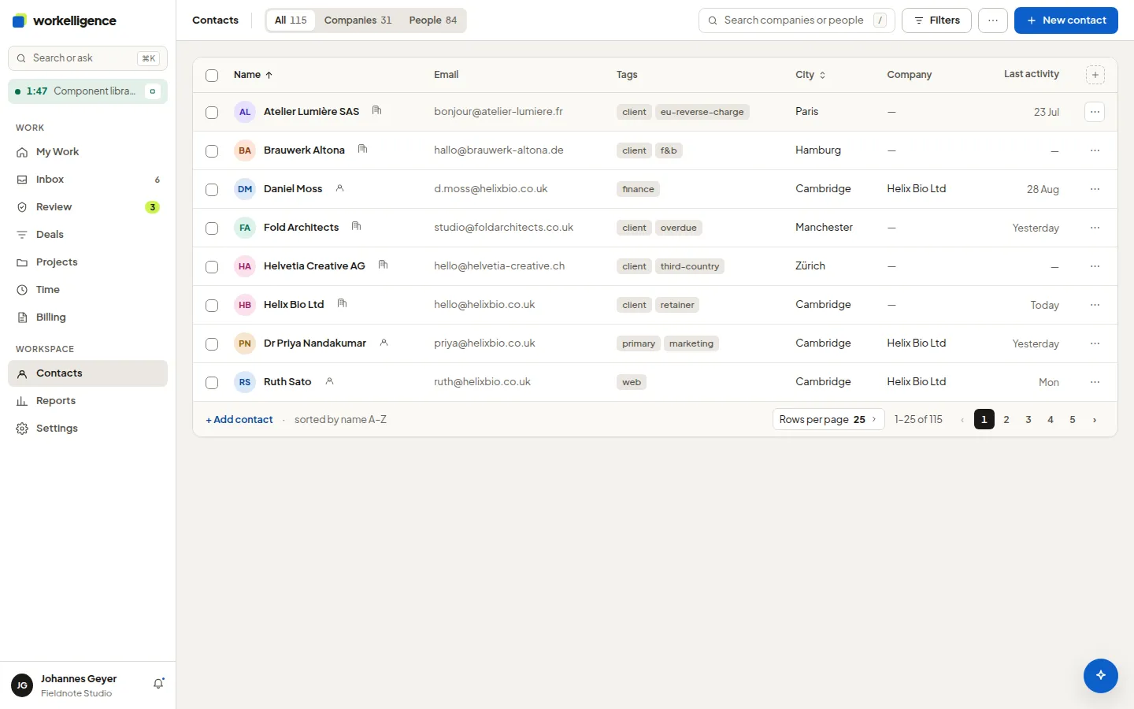Click company icon next to Atelier Lumière SAS

[x=376, y=111]
